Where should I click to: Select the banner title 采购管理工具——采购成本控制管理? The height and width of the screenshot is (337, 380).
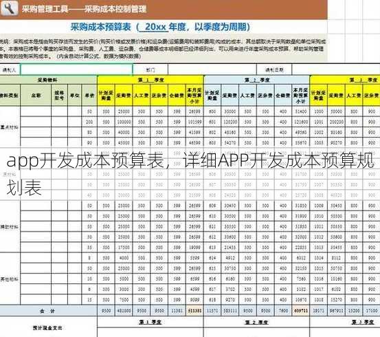point(84,9)
